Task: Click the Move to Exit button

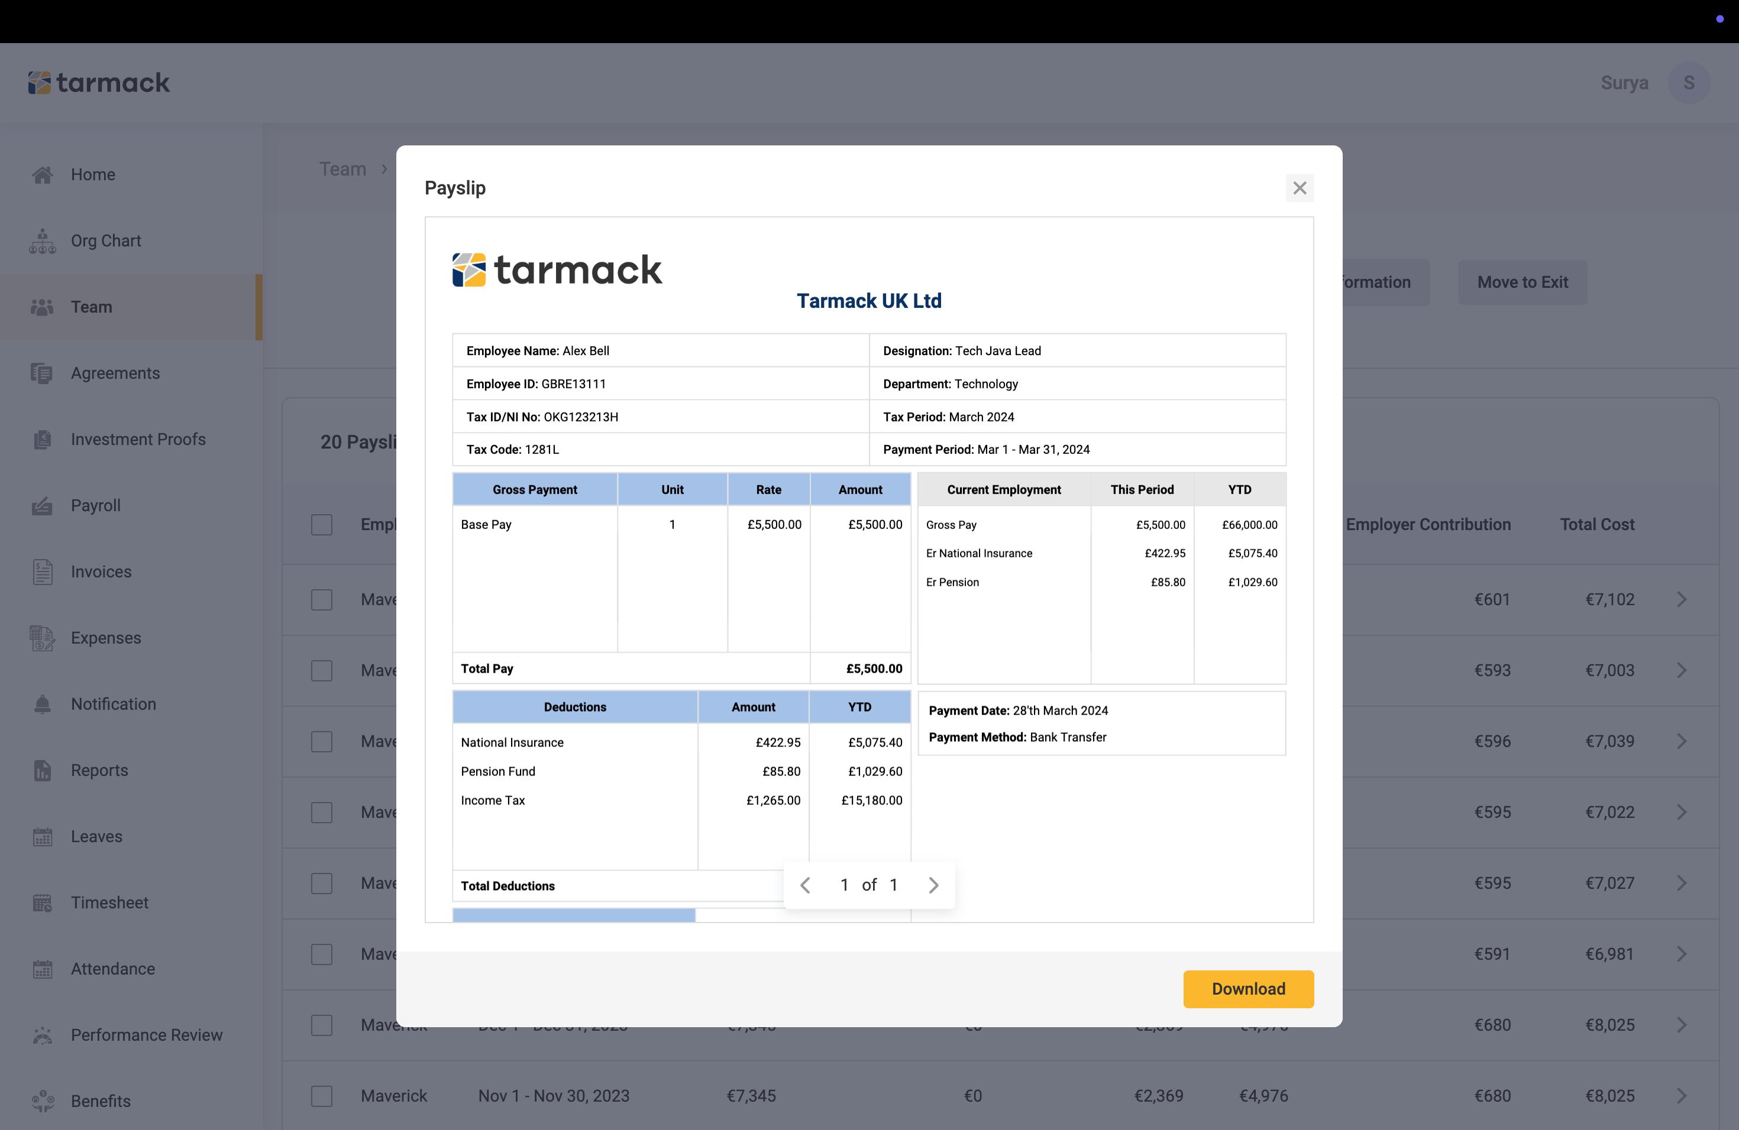Action: click(x=1522, y=282)
